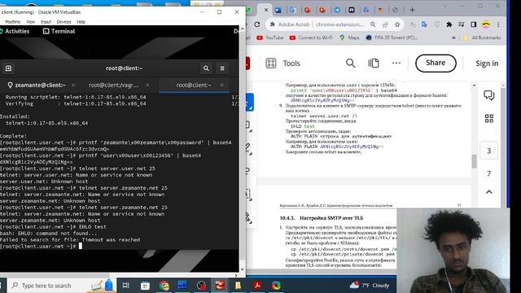Open YouTube bookmark
The height and width of the screenshot is (293, 521).
[270, 37]
